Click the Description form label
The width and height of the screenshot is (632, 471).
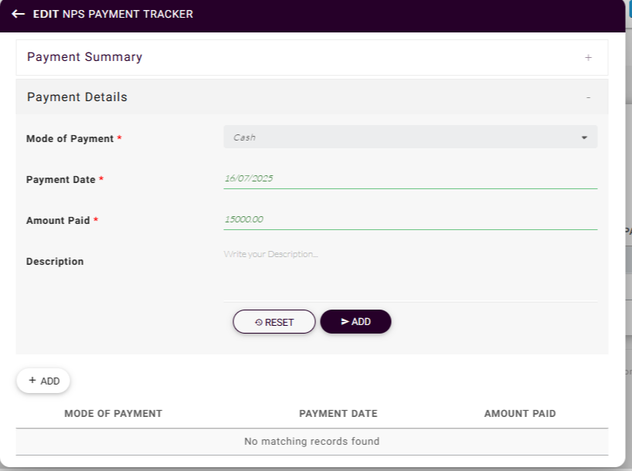click(x=55, y=262)
